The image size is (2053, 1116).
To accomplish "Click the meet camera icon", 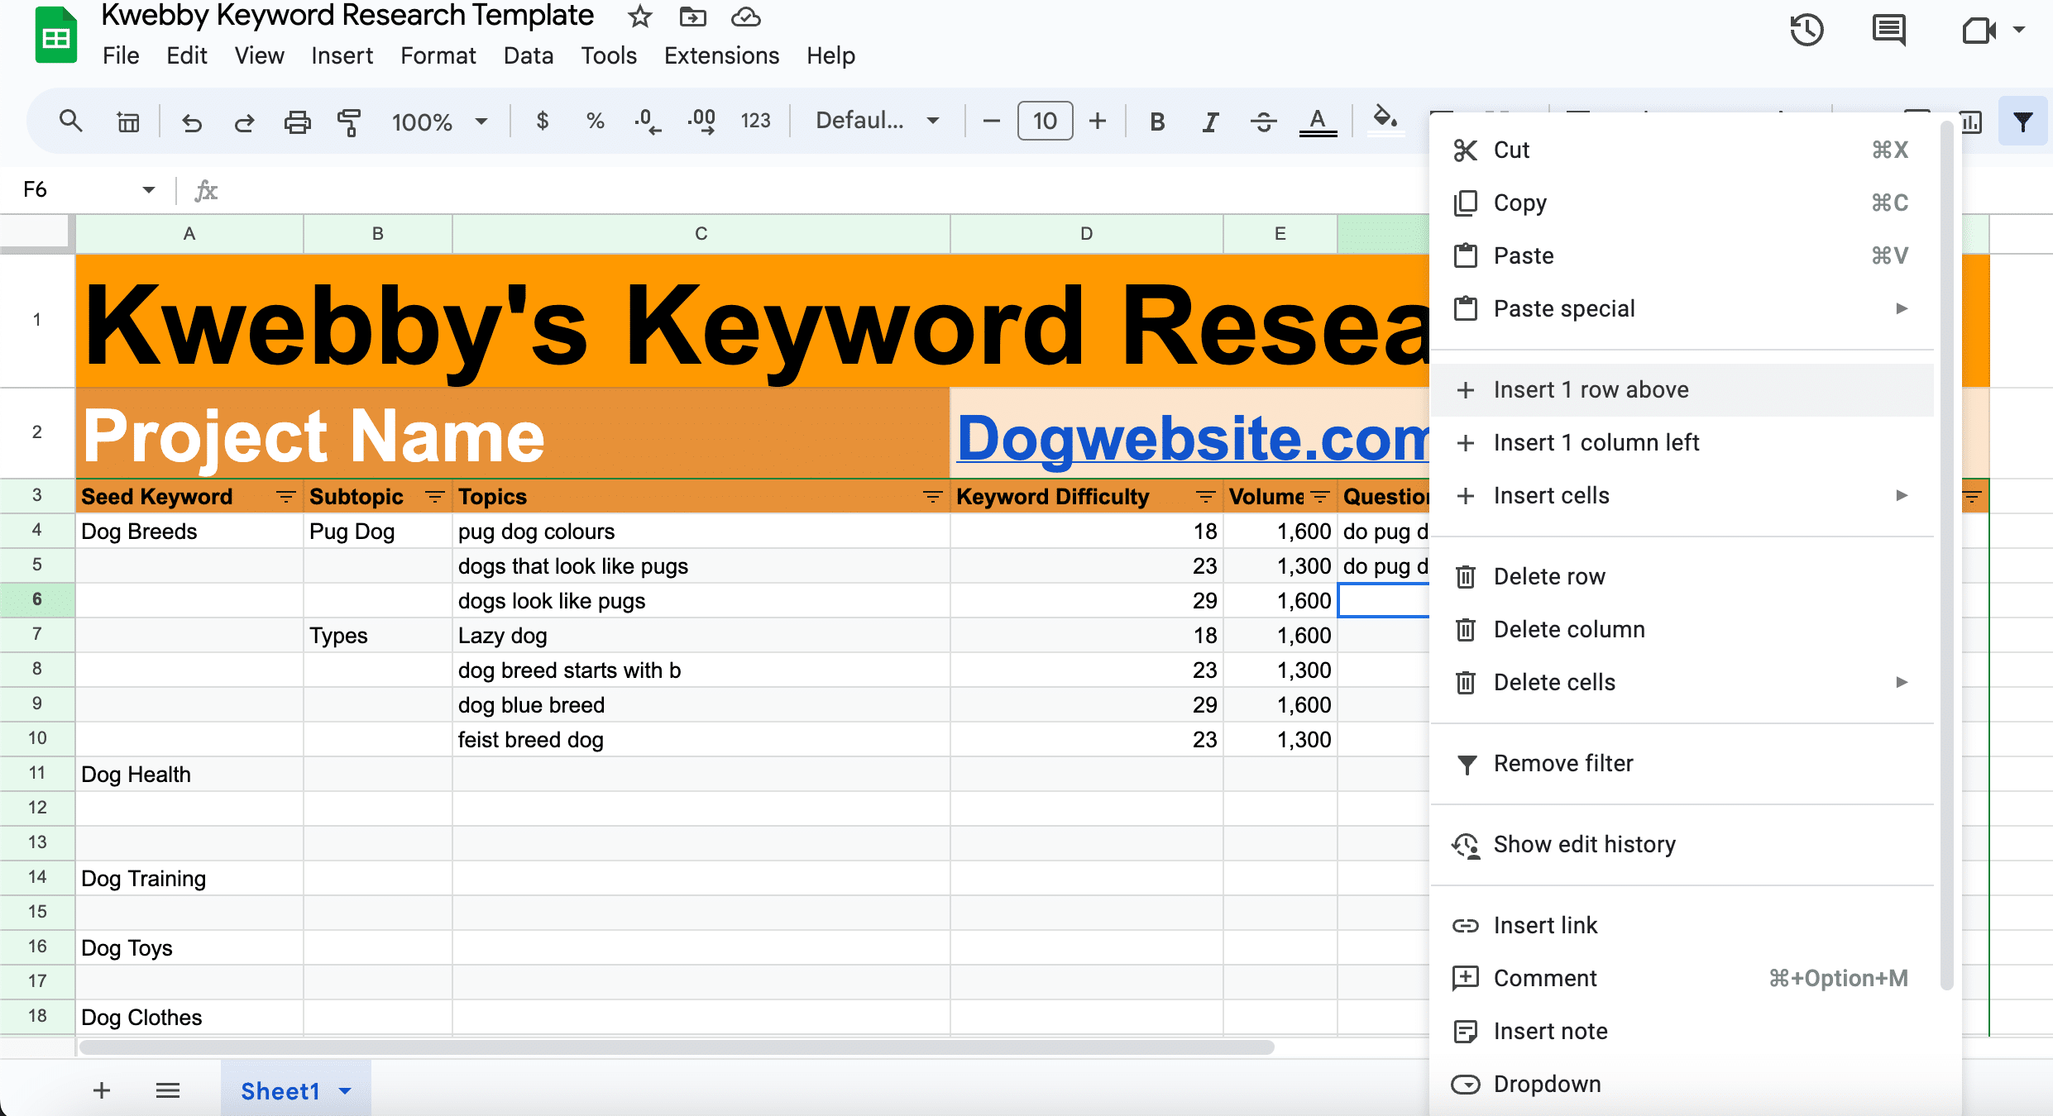I will pyautogui.click(x=1979, y=31).
